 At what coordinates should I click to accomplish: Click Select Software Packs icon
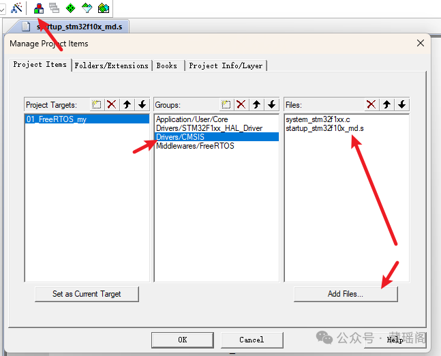coord(87,8)
